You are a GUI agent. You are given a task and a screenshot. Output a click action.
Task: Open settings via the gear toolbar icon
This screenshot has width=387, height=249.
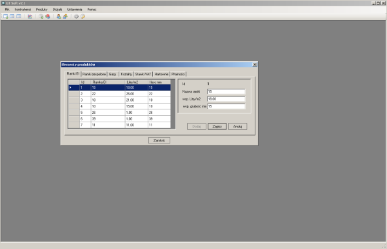[76, 17]
